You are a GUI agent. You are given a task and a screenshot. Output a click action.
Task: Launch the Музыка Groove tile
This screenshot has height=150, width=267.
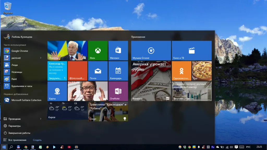tap(151, 50)
